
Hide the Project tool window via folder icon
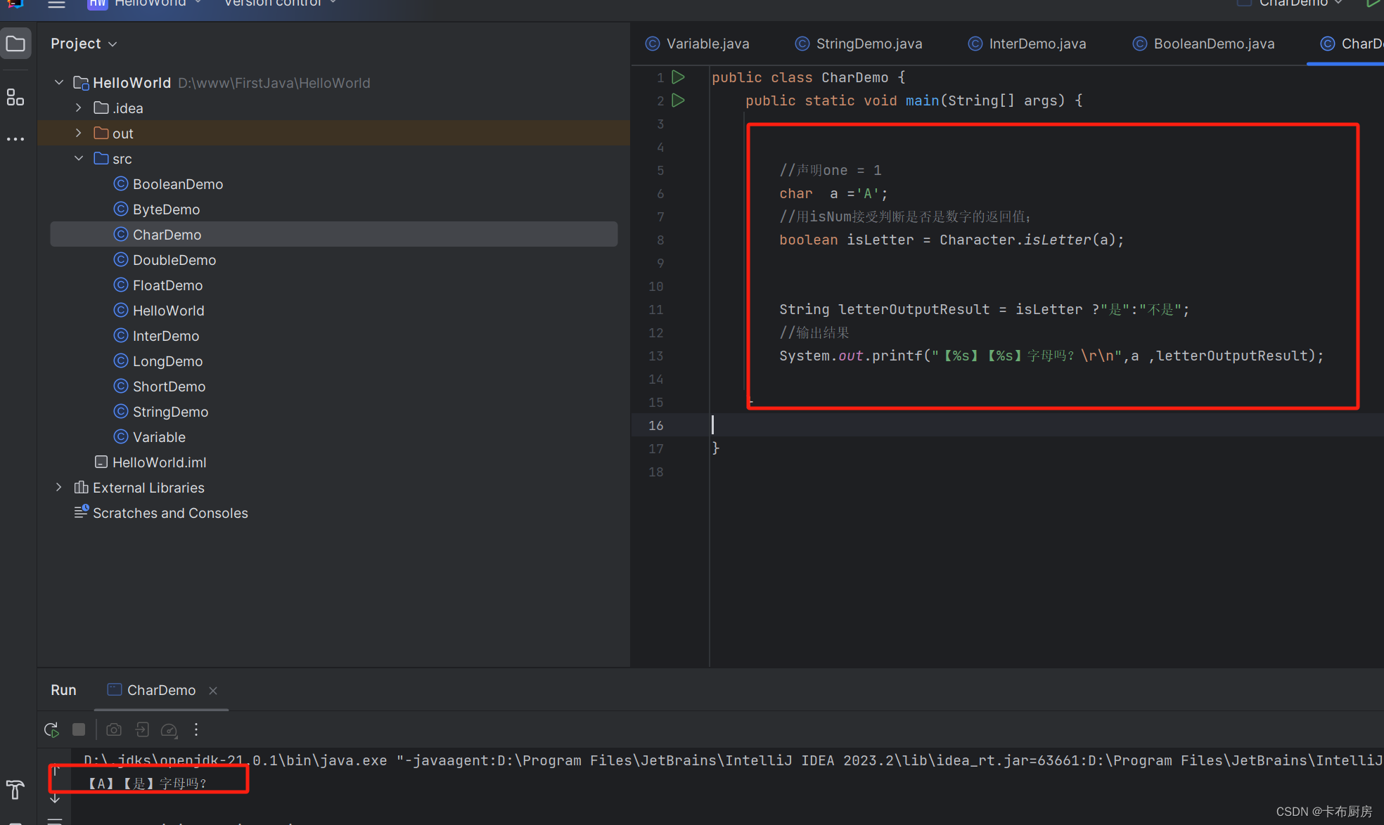[x=15, y=43]
